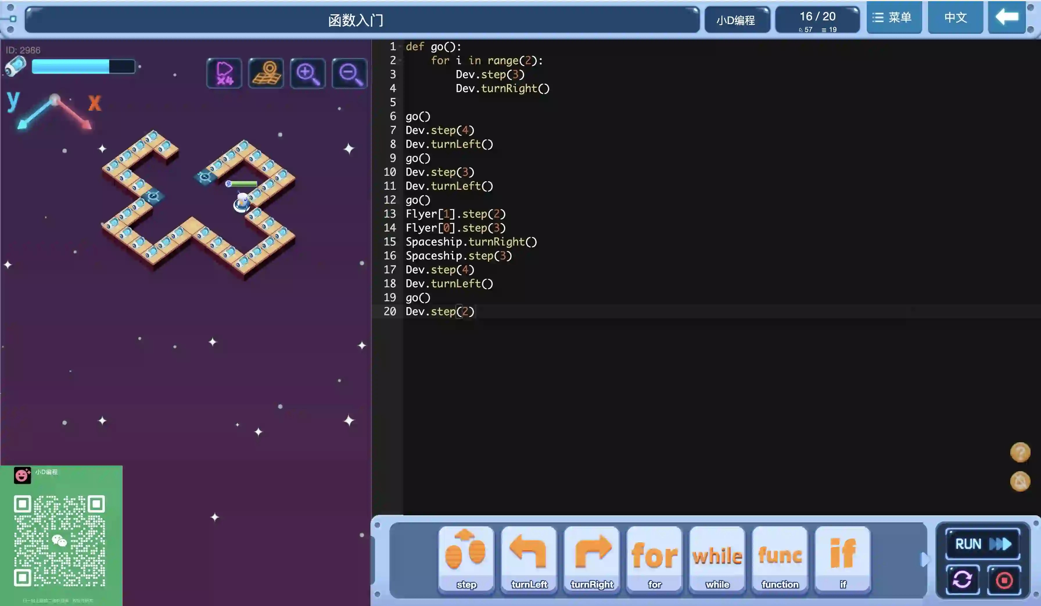
Task: Click the map grid location icon
Action: (266, 73)
